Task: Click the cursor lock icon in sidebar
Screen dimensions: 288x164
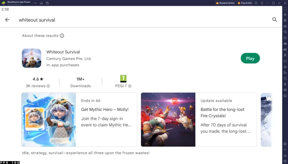Action: pyautogui.click(x=285, y=20)
